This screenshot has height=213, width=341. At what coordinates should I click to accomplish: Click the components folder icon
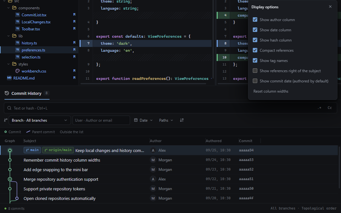pyautogui.click(x=14, y=8)
